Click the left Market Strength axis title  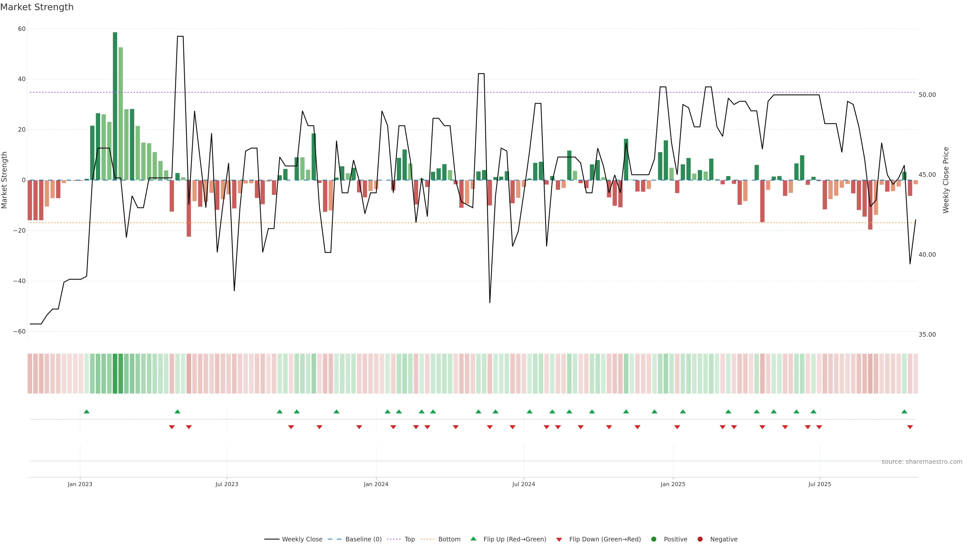[x=5, y=180]
